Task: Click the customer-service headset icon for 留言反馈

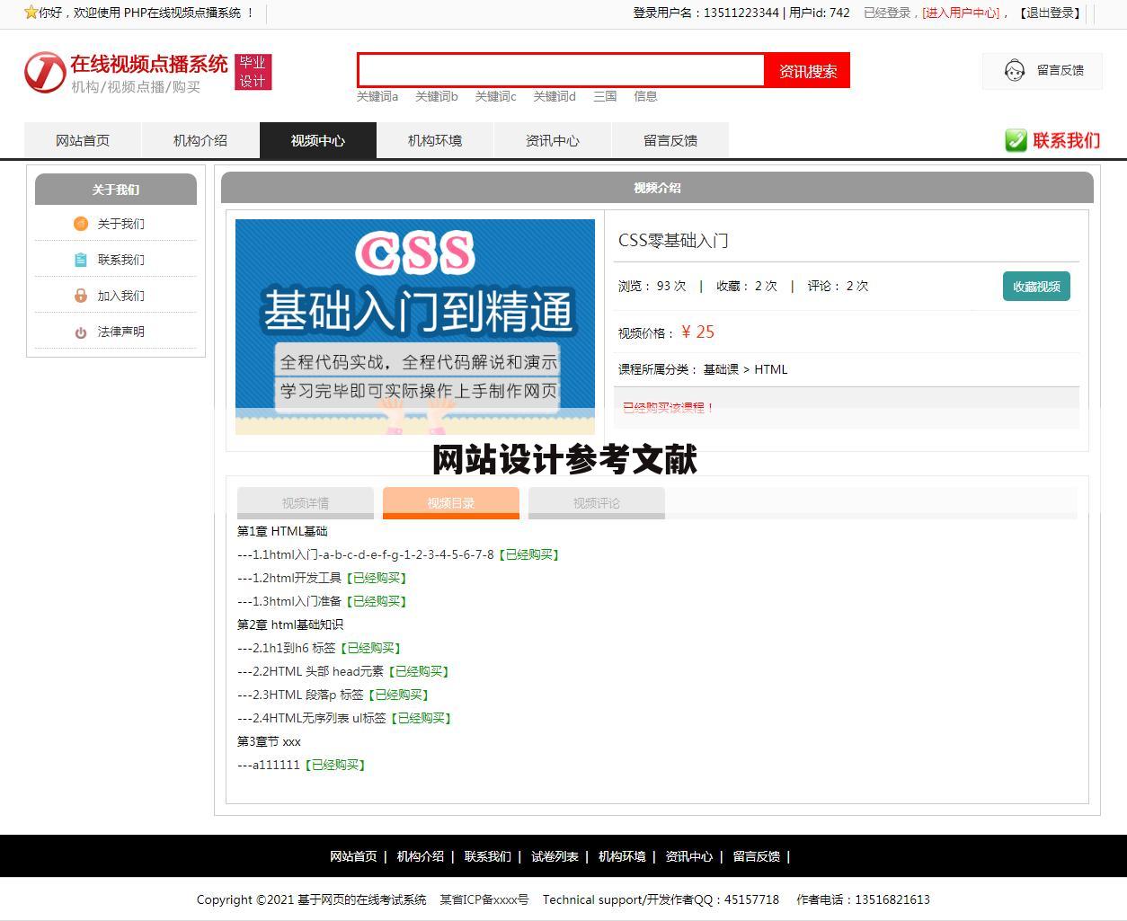Action: point(1015,71)
